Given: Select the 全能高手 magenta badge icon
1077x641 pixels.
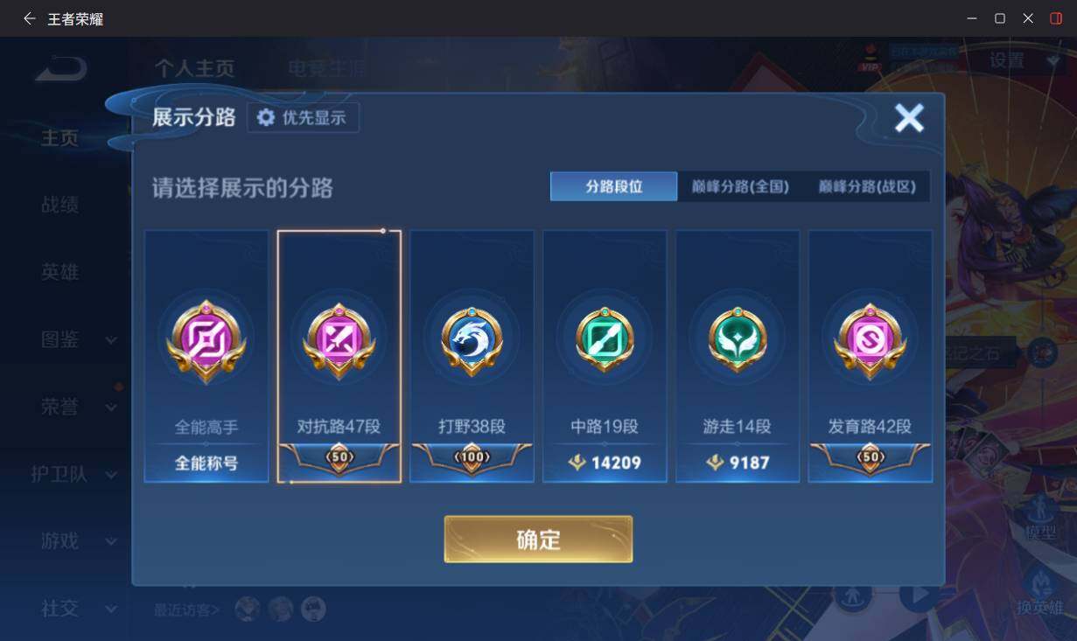Looking at the screenshot, I should (x=206, y=341).
